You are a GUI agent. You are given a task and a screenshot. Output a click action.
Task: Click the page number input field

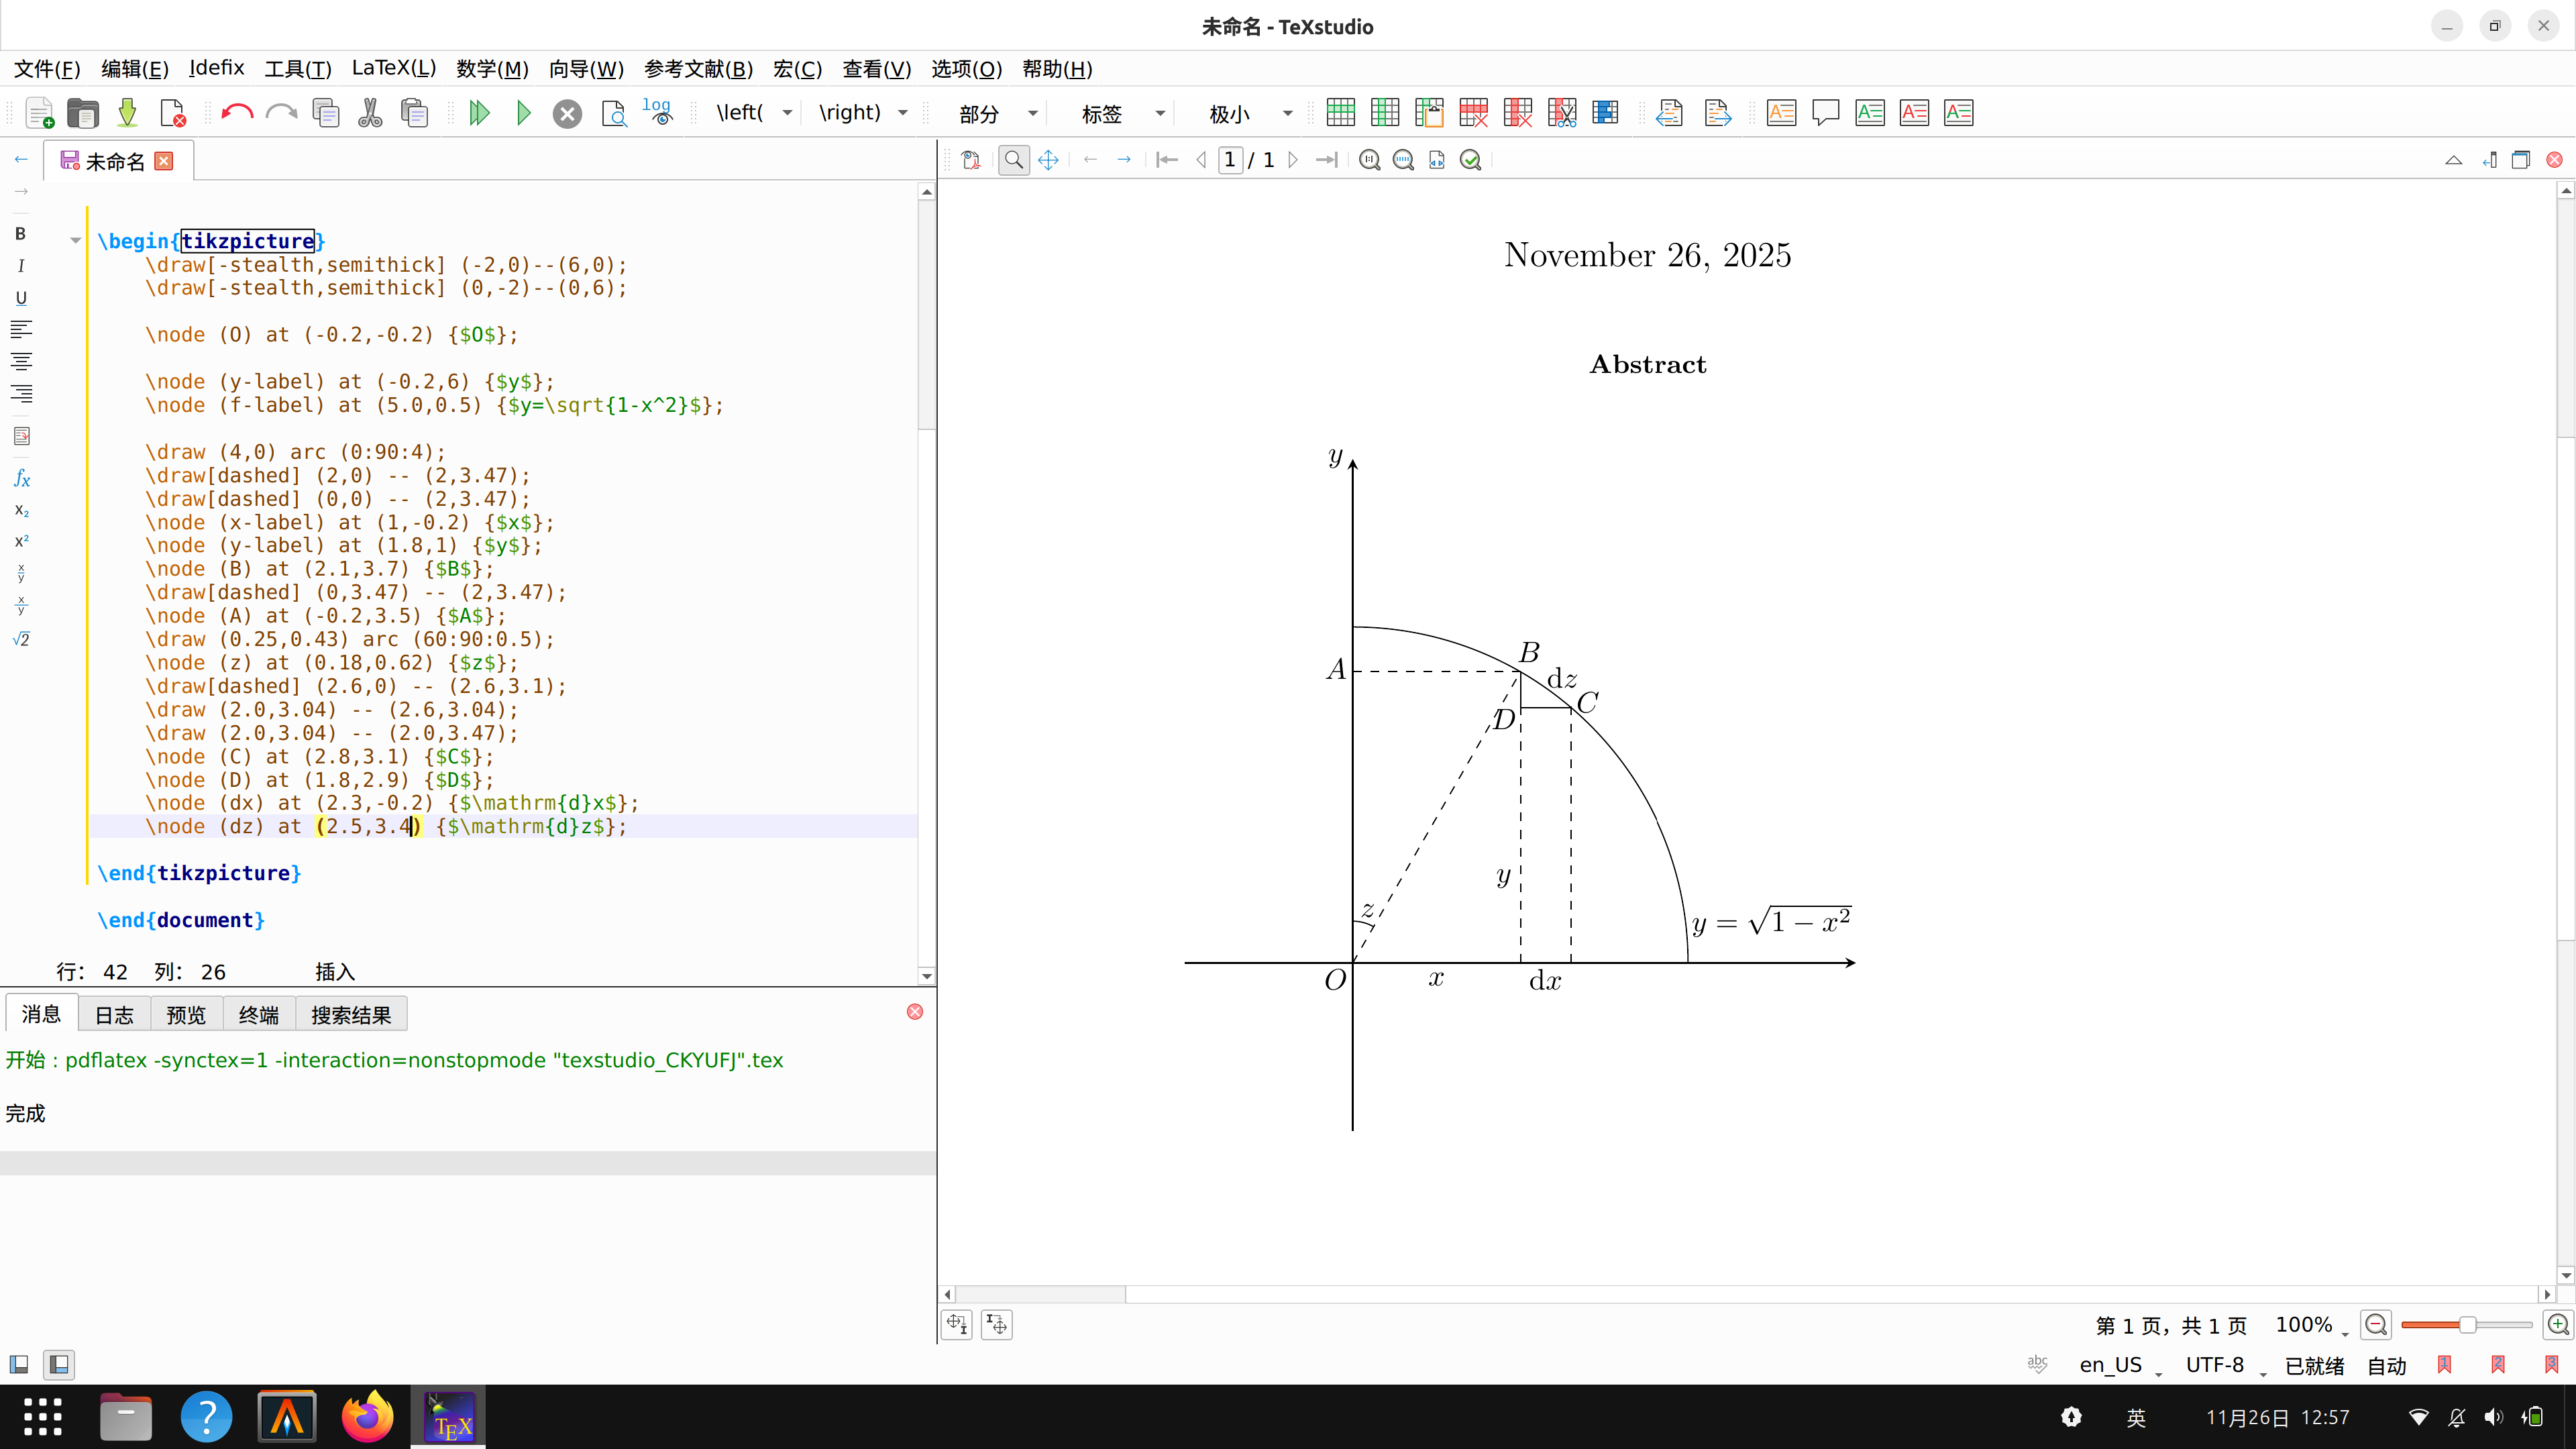click(x=1230, y=160)
